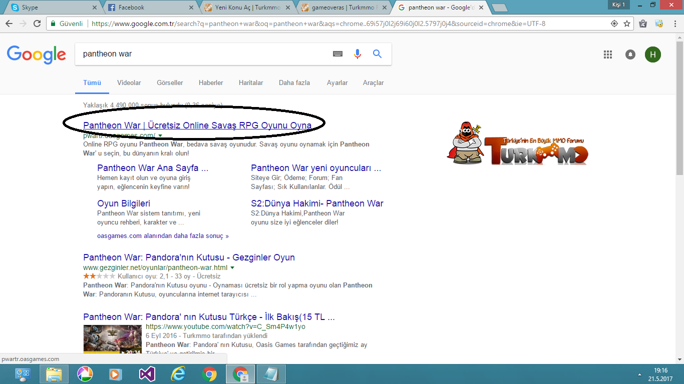Screen dimensions: 684x384
Task: Show hidden system tray icons arrow
Action: coord(639,374)
